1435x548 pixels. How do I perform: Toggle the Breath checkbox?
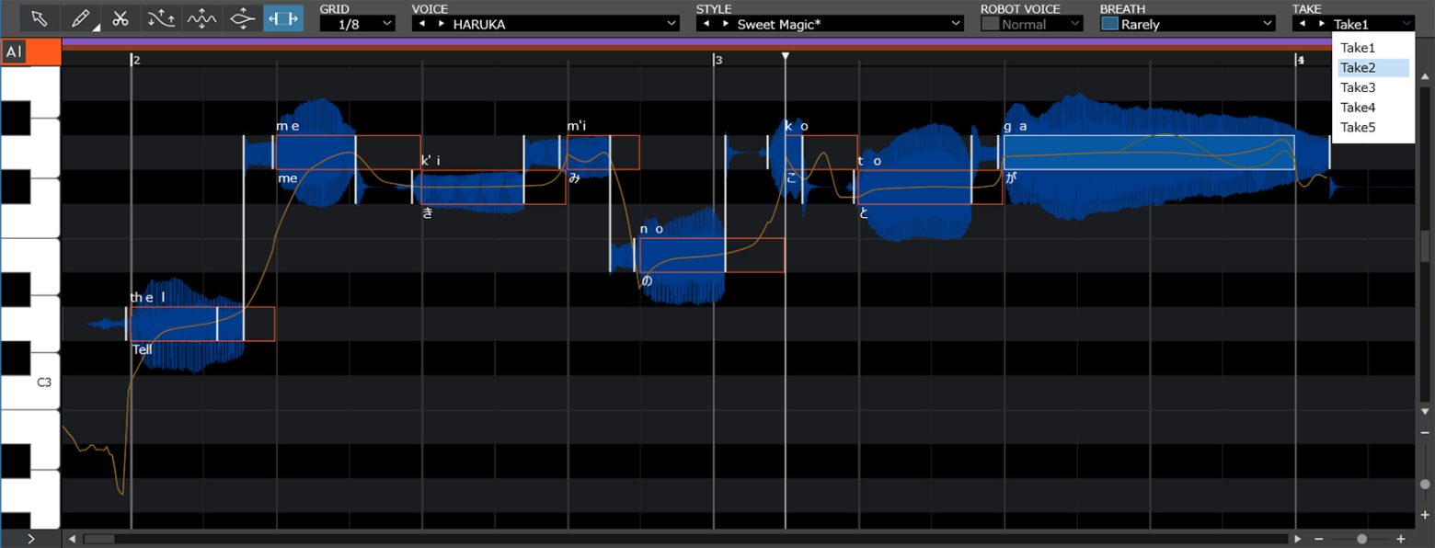point(1109,25)
